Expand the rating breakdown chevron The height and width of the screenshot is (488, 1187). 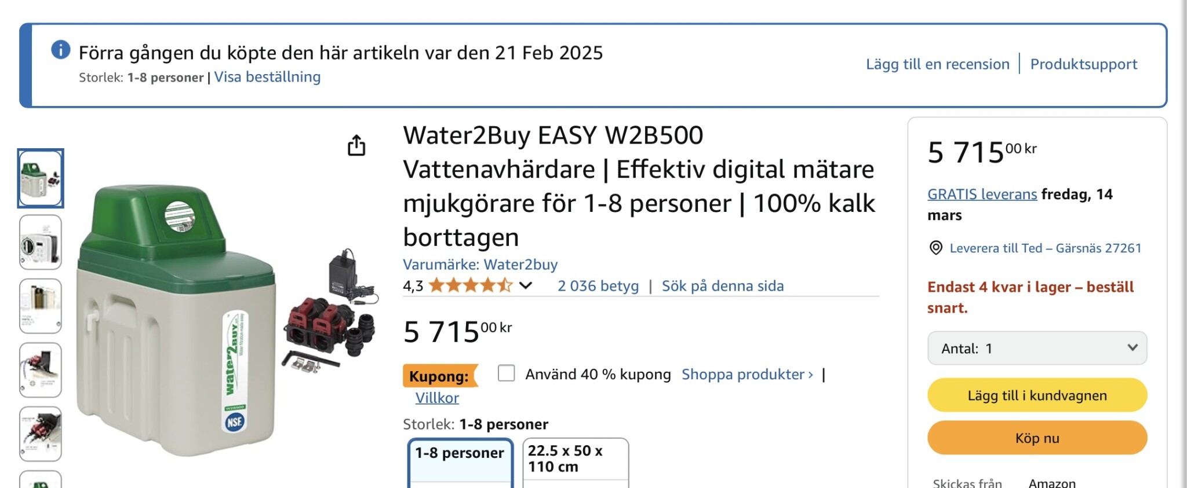click(x=526, y=285)
